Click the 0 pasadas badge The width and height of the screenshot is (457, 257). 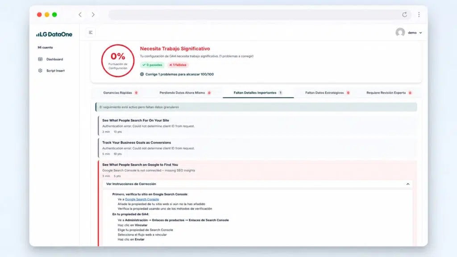(x=152, y=65)
